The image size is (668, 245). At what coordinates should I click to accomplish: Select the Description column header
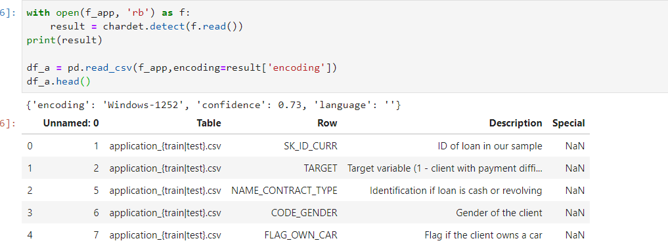pyautogui.click(x=516, y=123)
